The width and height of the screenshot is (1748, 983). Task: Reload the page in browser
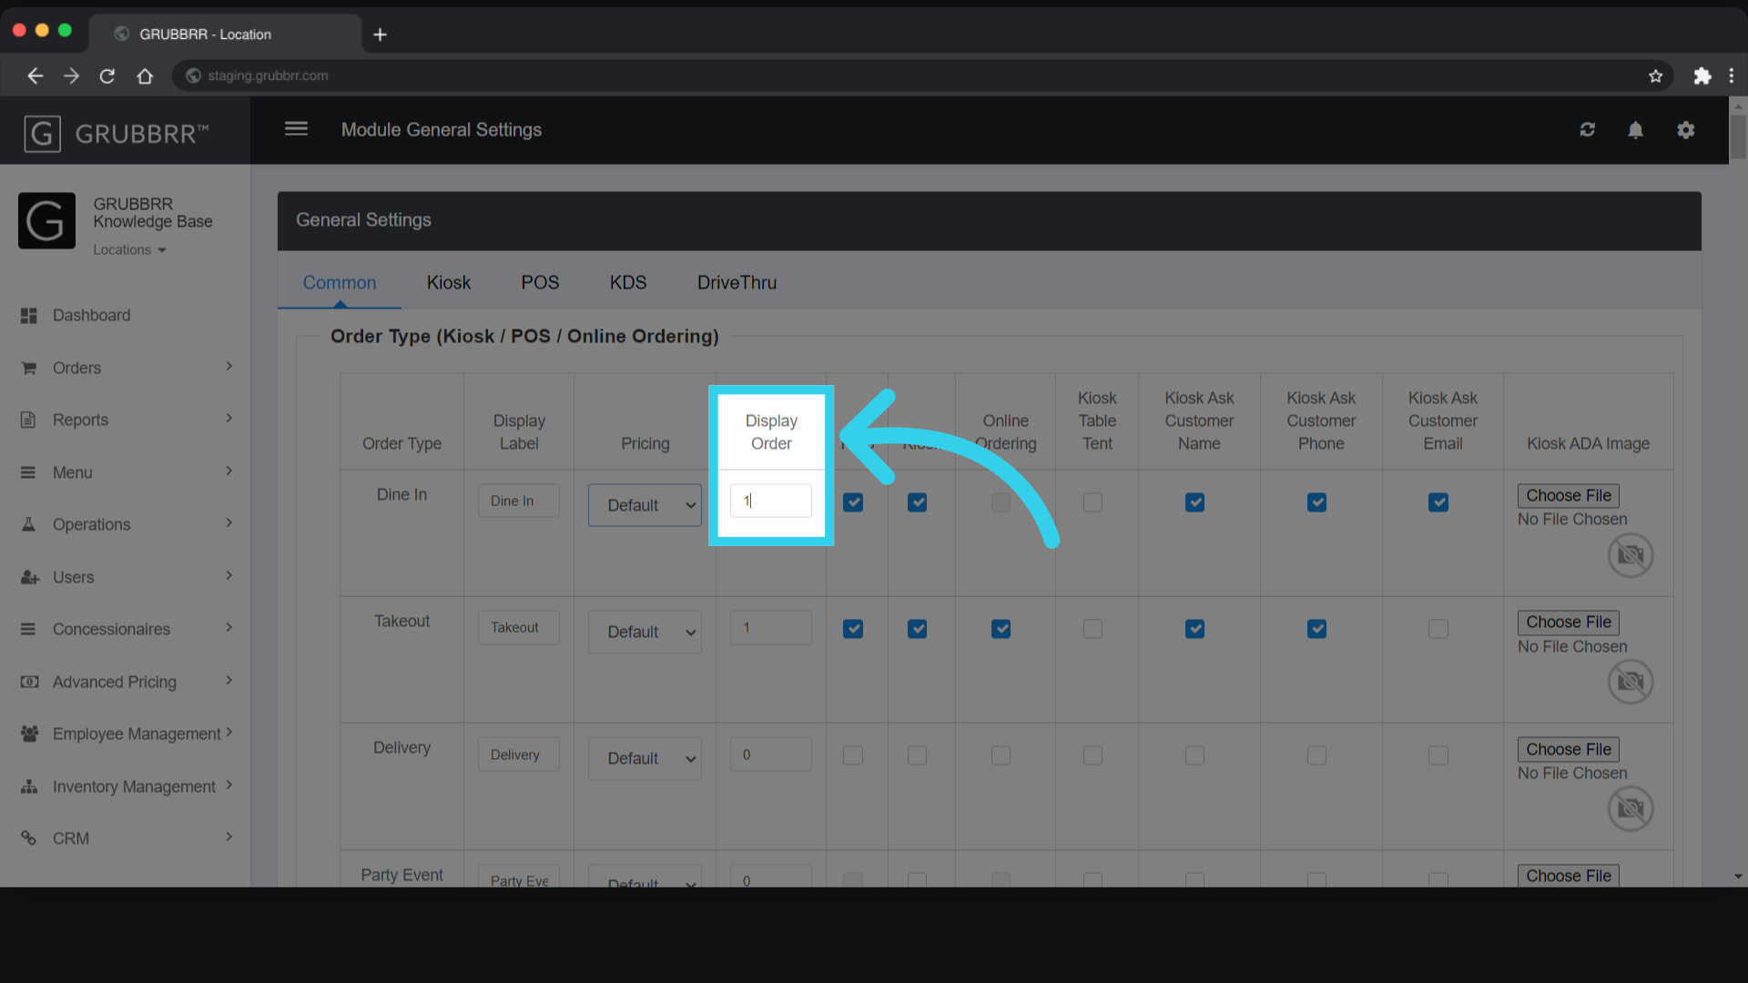107,76
